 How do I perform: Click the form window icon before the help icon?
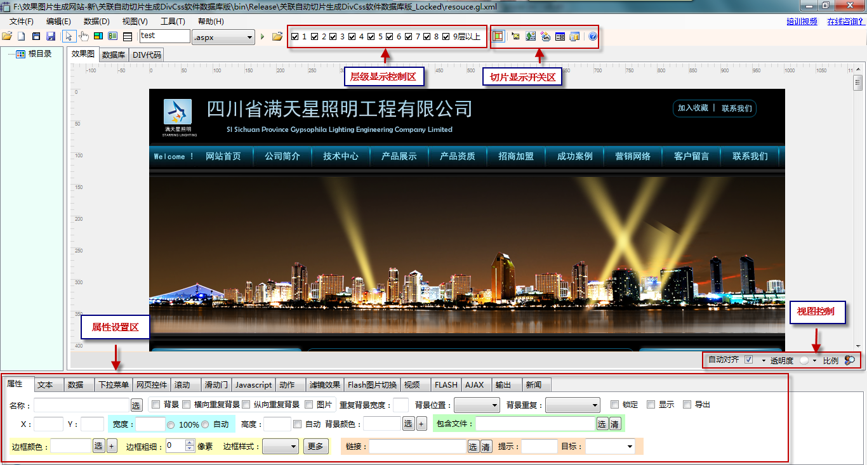(560, 37)
